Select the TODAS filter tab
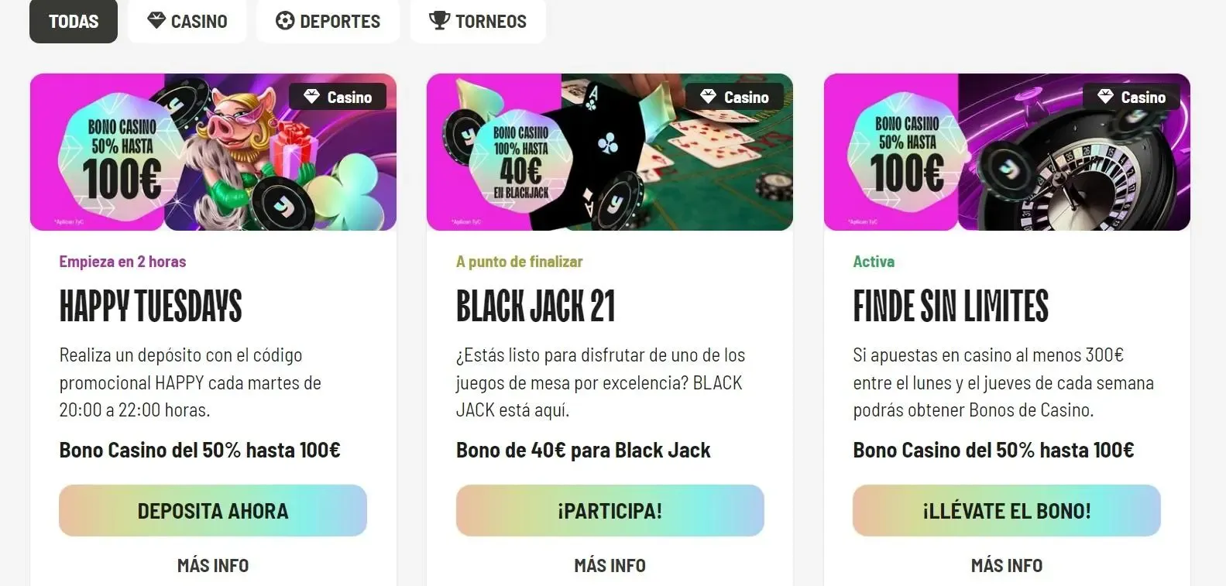This screenshot has width=1226, height=586. pyautogui.click(x=74, y=21)
